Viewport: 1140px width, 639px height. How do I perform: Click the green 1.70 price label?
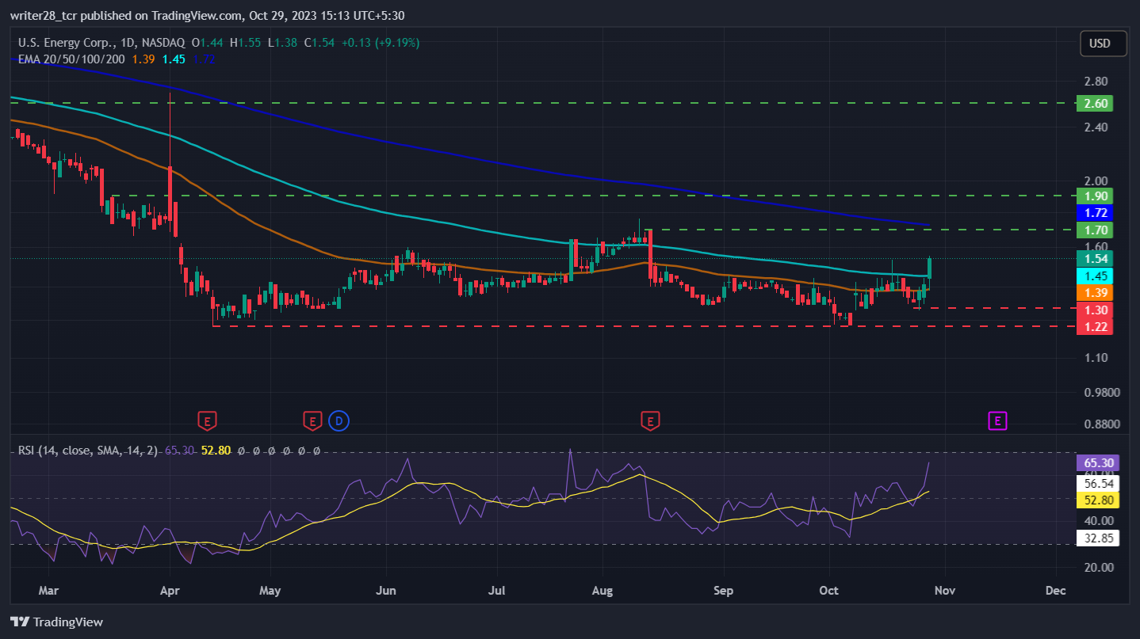[x=1095, y=230]
